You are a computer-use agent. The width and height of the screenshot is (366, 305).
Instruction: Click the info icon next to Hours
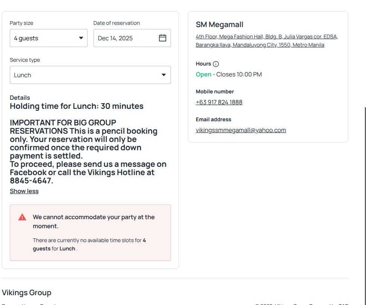[x=216, y=64]
